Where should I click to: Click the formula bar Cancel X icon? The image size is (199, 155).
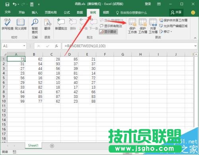tap(39, 46)
